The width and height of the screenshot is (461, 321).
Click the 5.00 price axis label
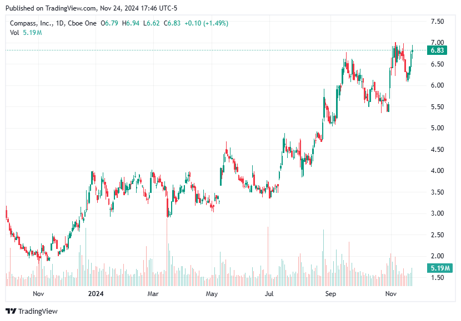[x=437, y=128]
